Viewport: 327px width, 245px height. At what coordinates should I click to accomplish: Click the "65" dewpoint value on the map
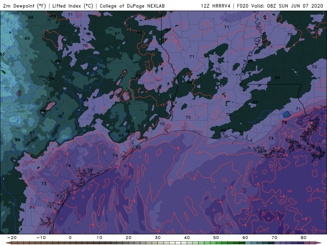[27, 38]
